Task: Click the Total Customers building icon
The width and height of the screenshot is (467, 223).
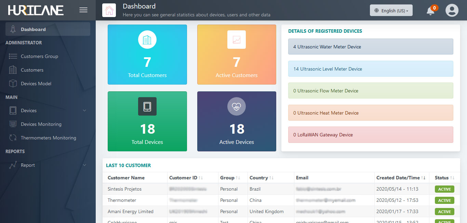Action: (147, 40)
